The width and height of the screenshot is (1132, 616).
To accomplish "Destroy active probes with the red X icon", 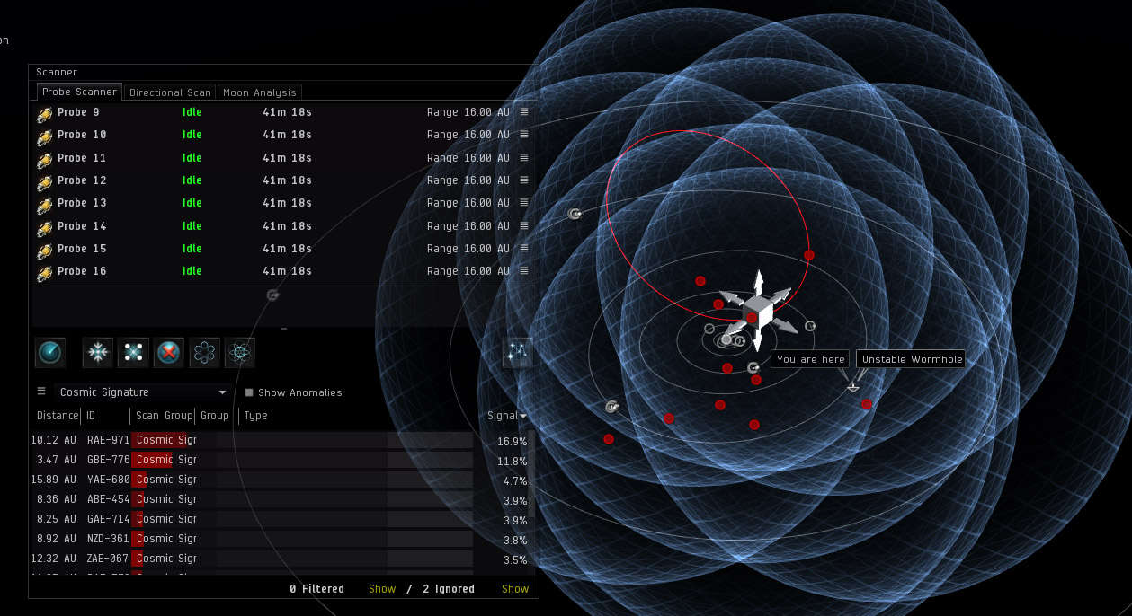I will 169,353.
